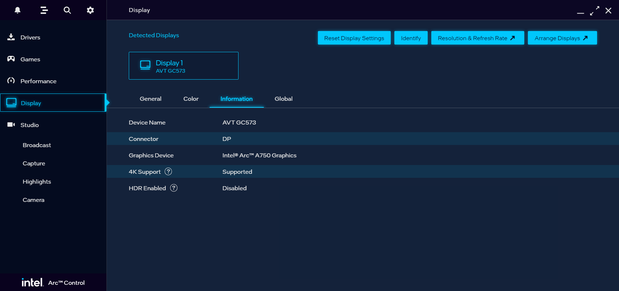The height and width of the screenshot is (291, 619).
Task: Click Reset Display Settings button
Action: pos(354,38)
